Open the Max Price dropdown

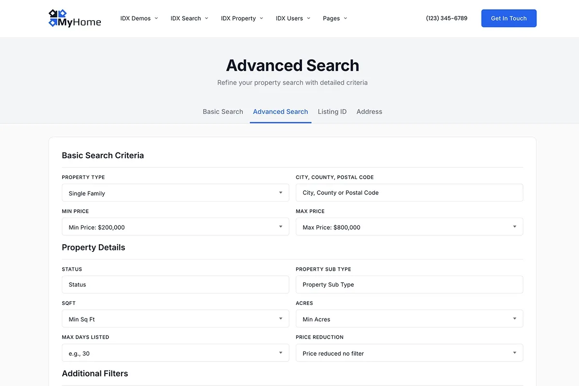point(409,227)
